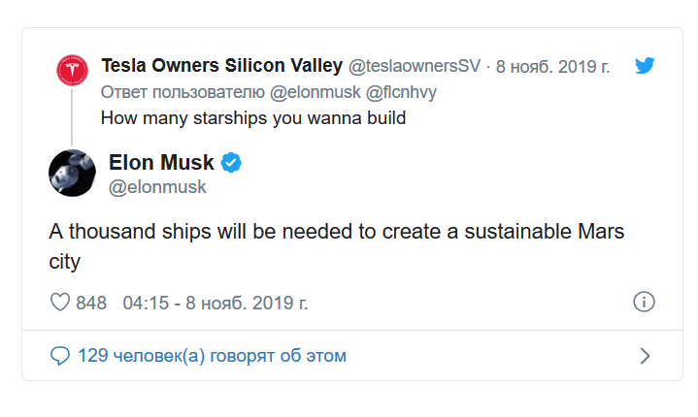Open the 8 нояб. 2019 г. header date
The image size is (698, 417).
click(552, 67)
